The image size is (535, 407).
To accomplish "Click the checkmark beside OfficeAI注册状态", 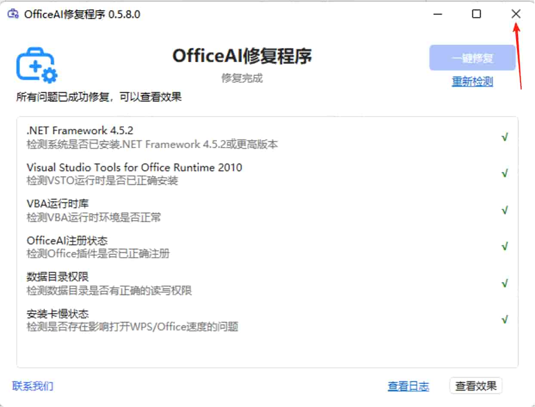I will (504, 247).
